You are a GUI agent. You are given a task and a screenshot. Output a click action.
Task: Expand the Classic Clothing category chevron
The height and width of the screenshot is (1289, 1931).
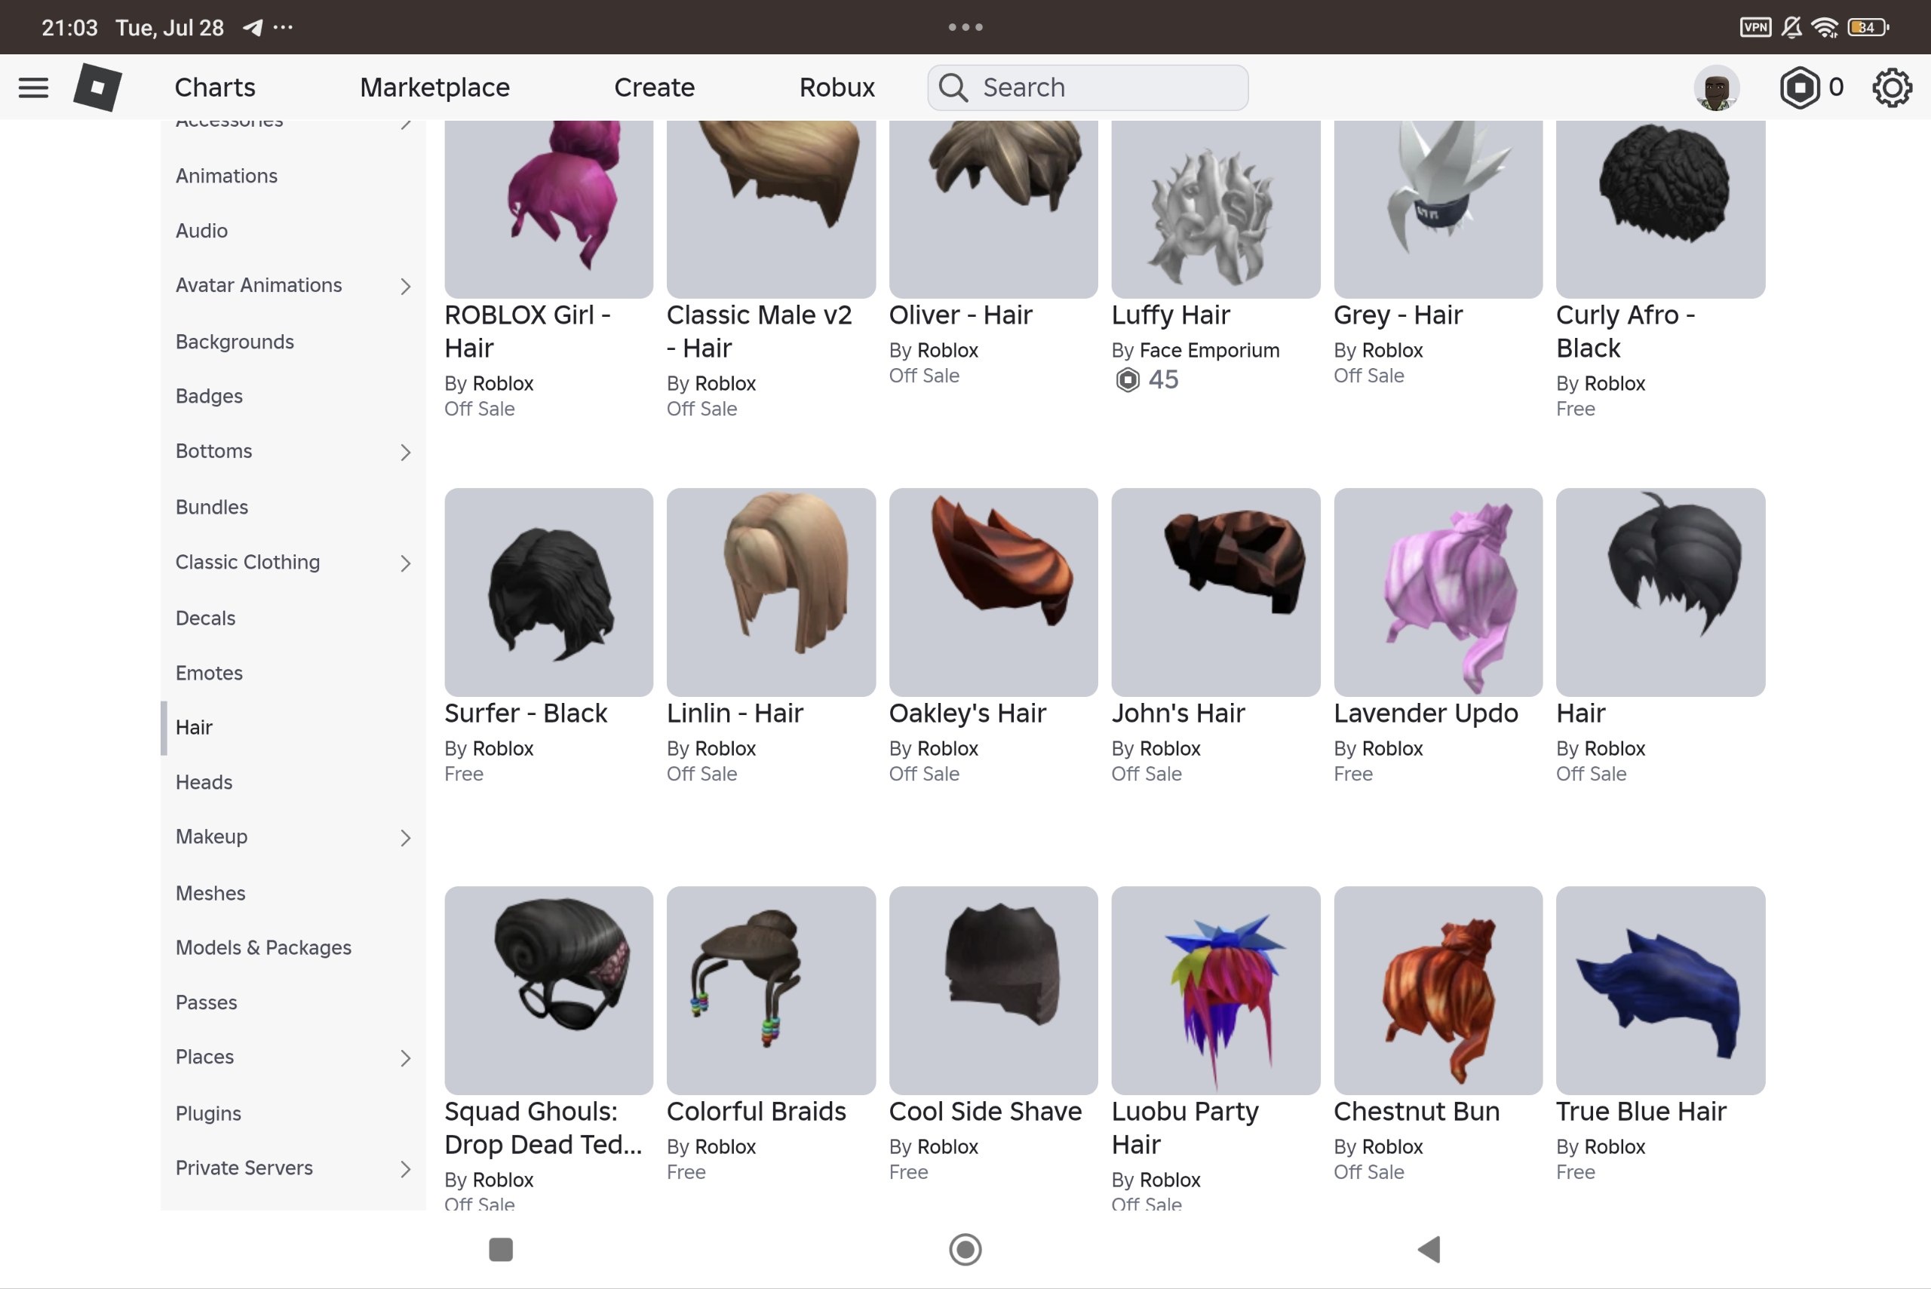pyautogui.click(x=405, y=563)
